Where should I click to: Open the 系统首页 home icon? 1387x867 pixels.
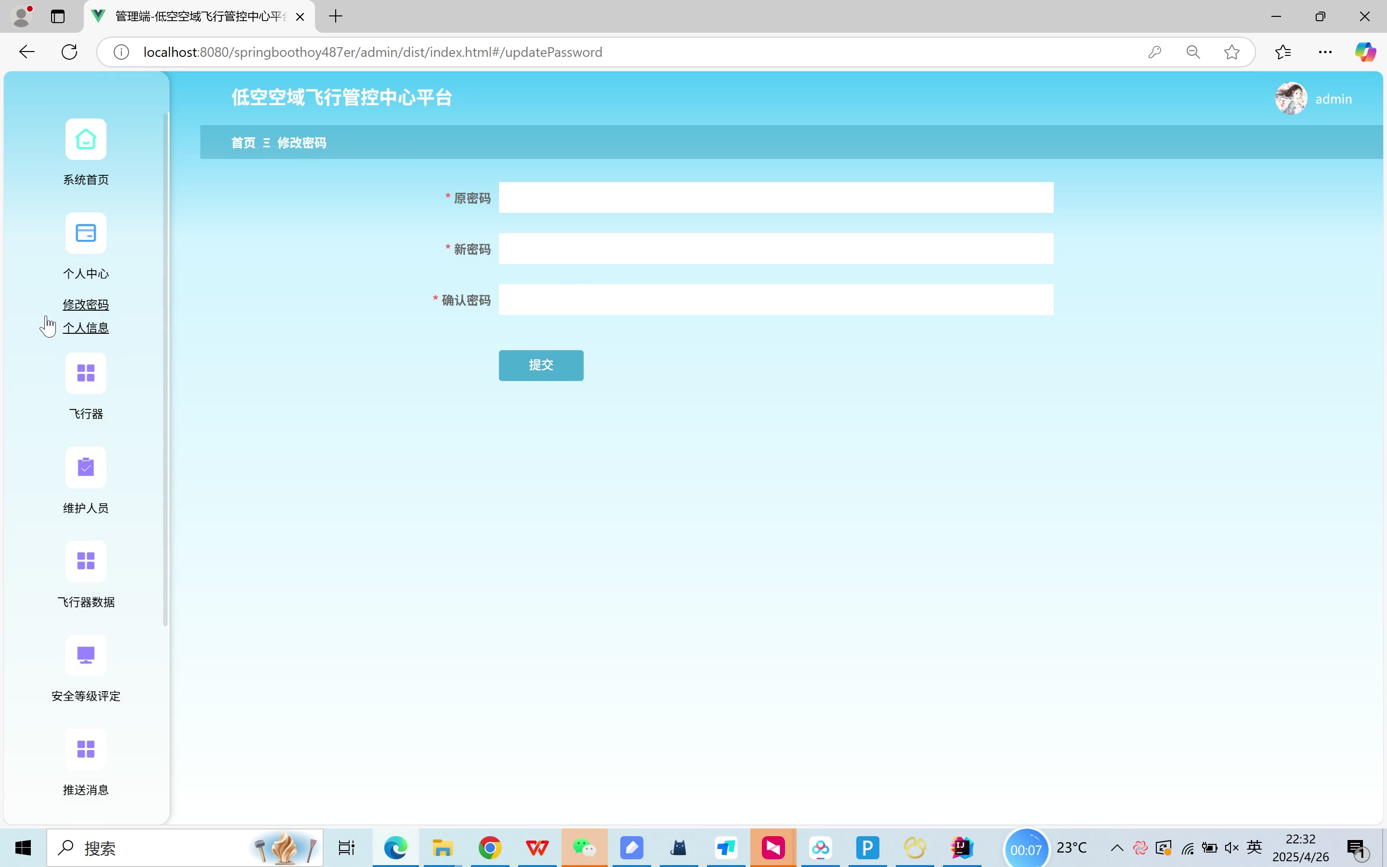pyautogui.click(x=85, y=139)
